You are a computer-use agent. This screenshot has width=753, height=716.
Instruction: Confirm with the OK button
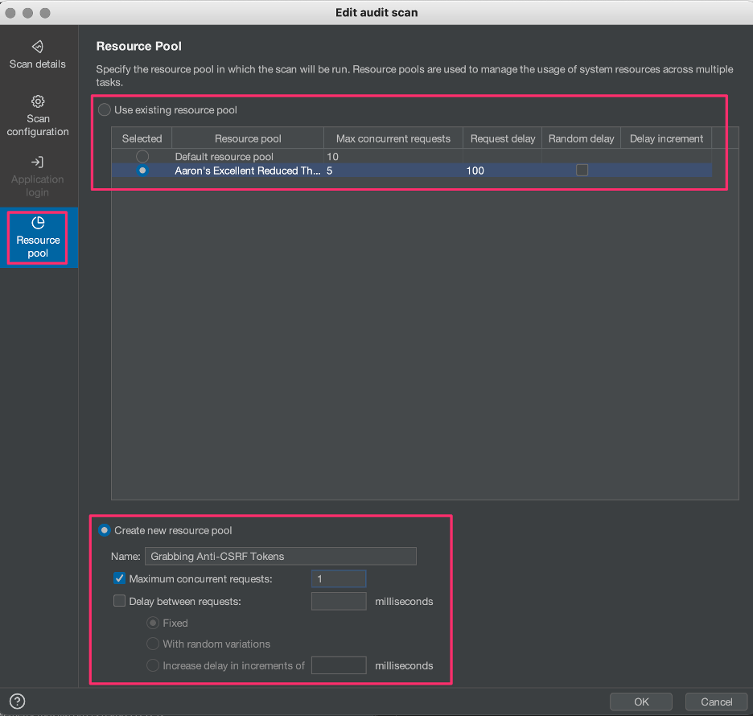[x=640, y=702]
